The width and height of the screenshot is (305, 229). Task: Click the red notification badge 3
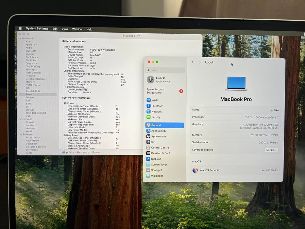point(181,91)
